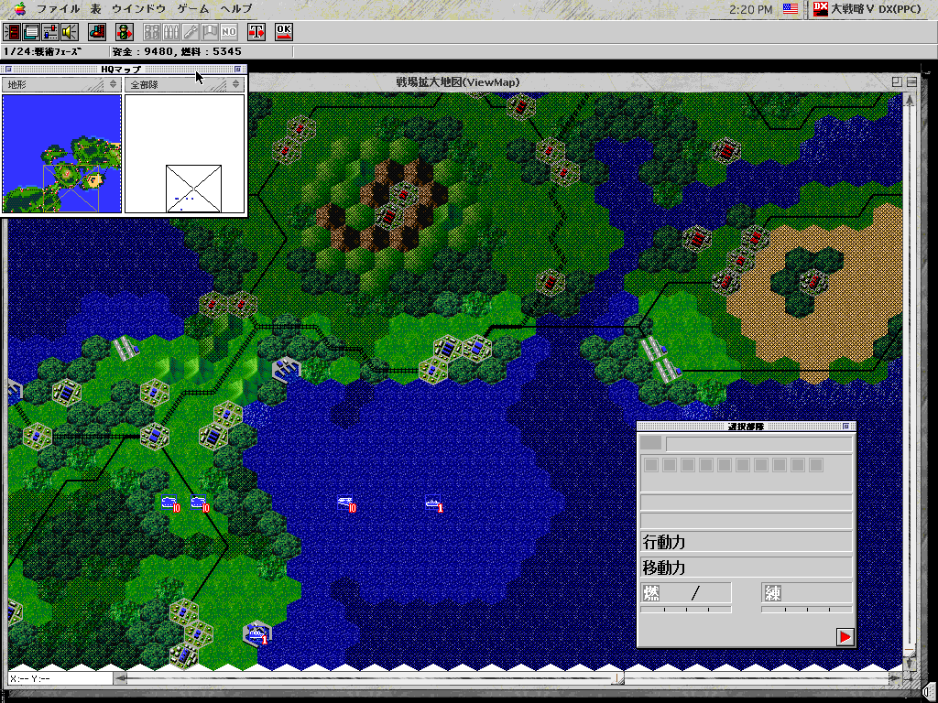Image resolution: width=938 pixels, height=703 pixels.
Task: Click the soldier with red arrow icon
Action: coord(125,32)
